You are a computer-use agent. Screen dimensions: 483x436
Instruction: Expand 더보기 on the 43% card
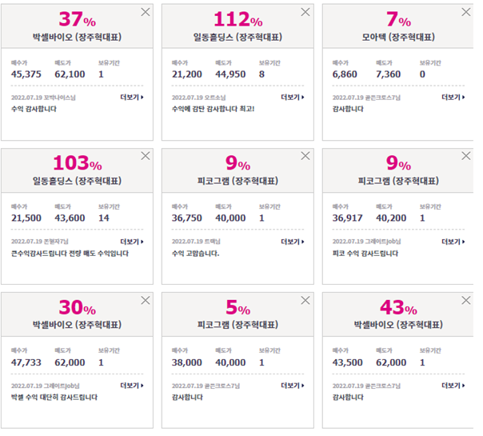coord(453,386)
